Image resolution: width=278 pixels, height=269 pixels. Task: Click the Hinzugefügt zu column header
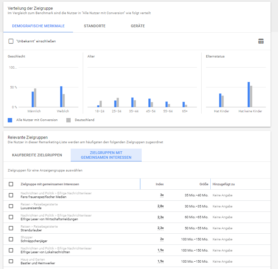(x=223, y=184)
